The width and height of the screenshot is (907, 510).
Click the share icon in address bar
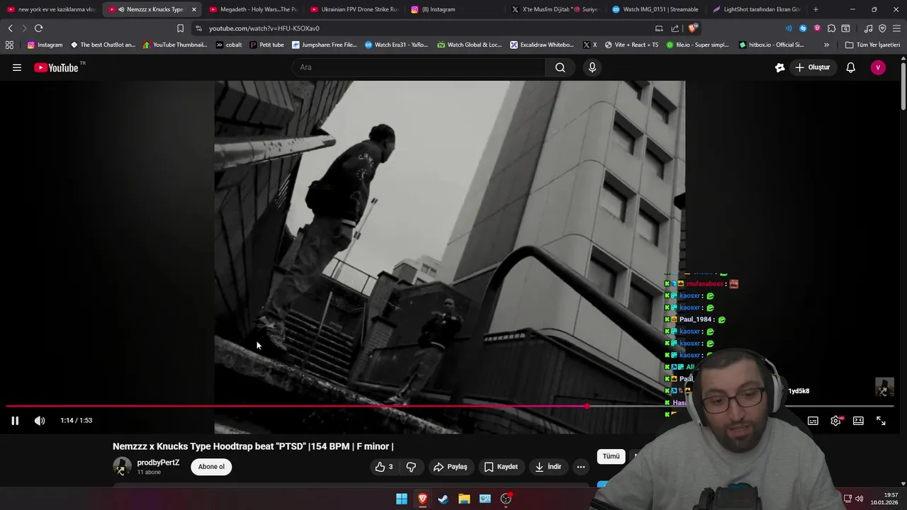coord(675,28)
